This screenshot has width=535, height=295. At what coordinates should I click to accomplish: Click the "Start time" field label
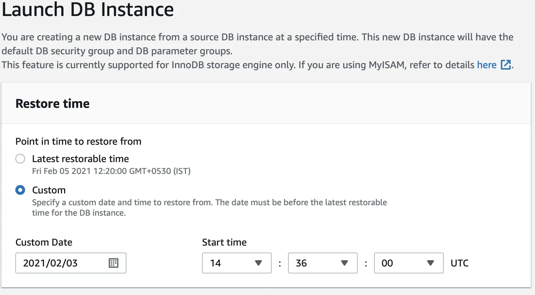[224, 242]
